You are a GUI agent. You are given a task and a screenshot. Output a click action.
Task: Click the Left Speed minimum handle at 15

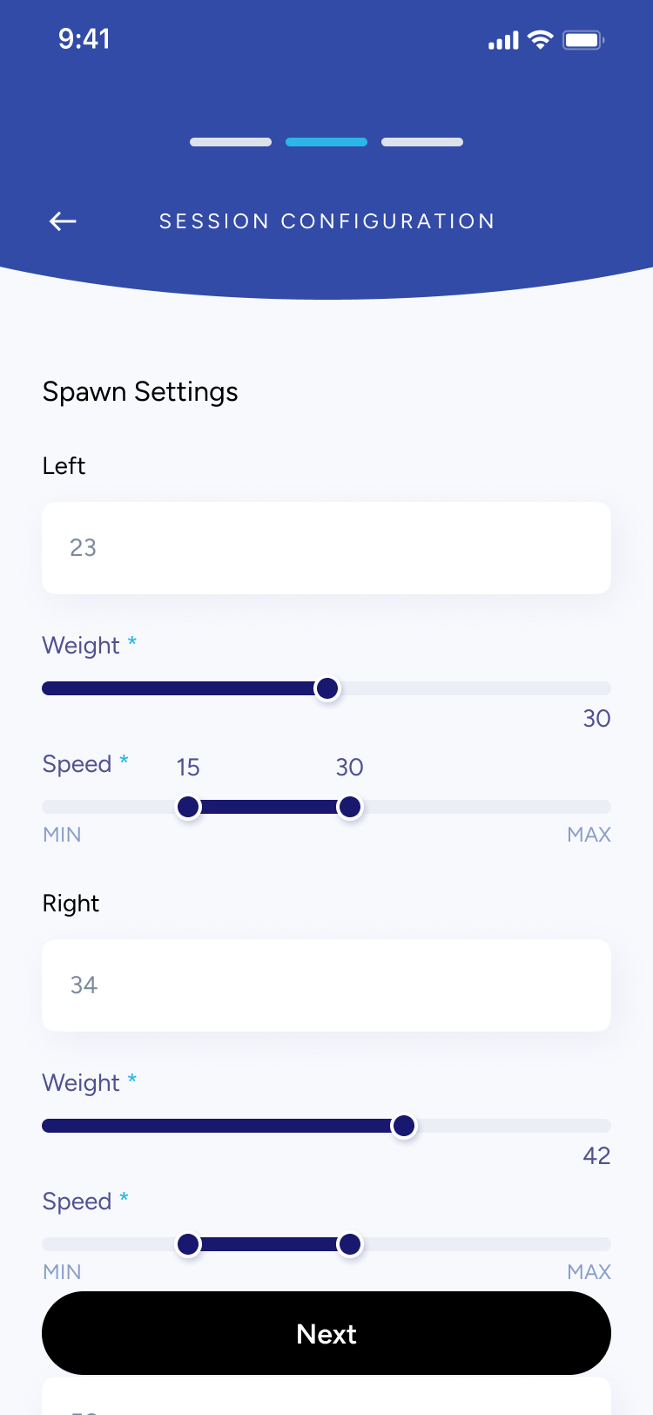188,807
